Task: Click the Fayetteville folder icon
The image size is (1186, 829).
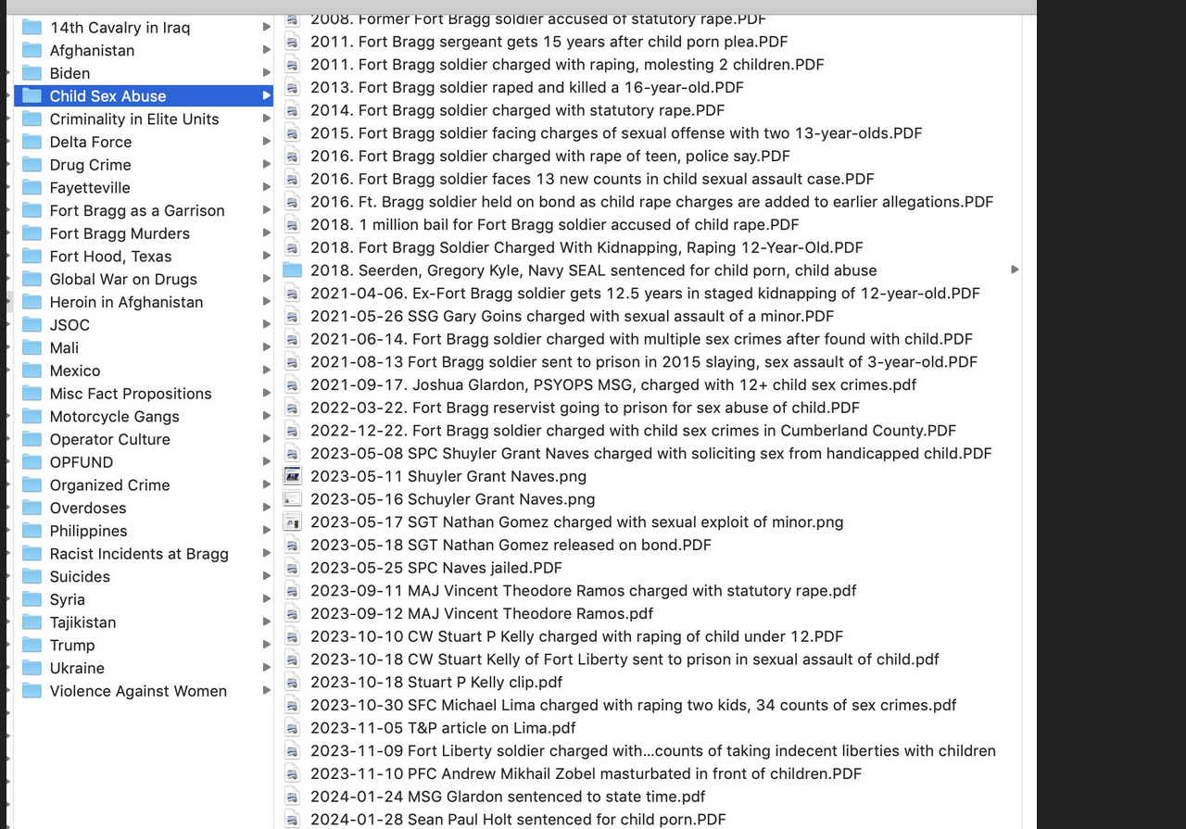Action: click(x=32, y=188)
